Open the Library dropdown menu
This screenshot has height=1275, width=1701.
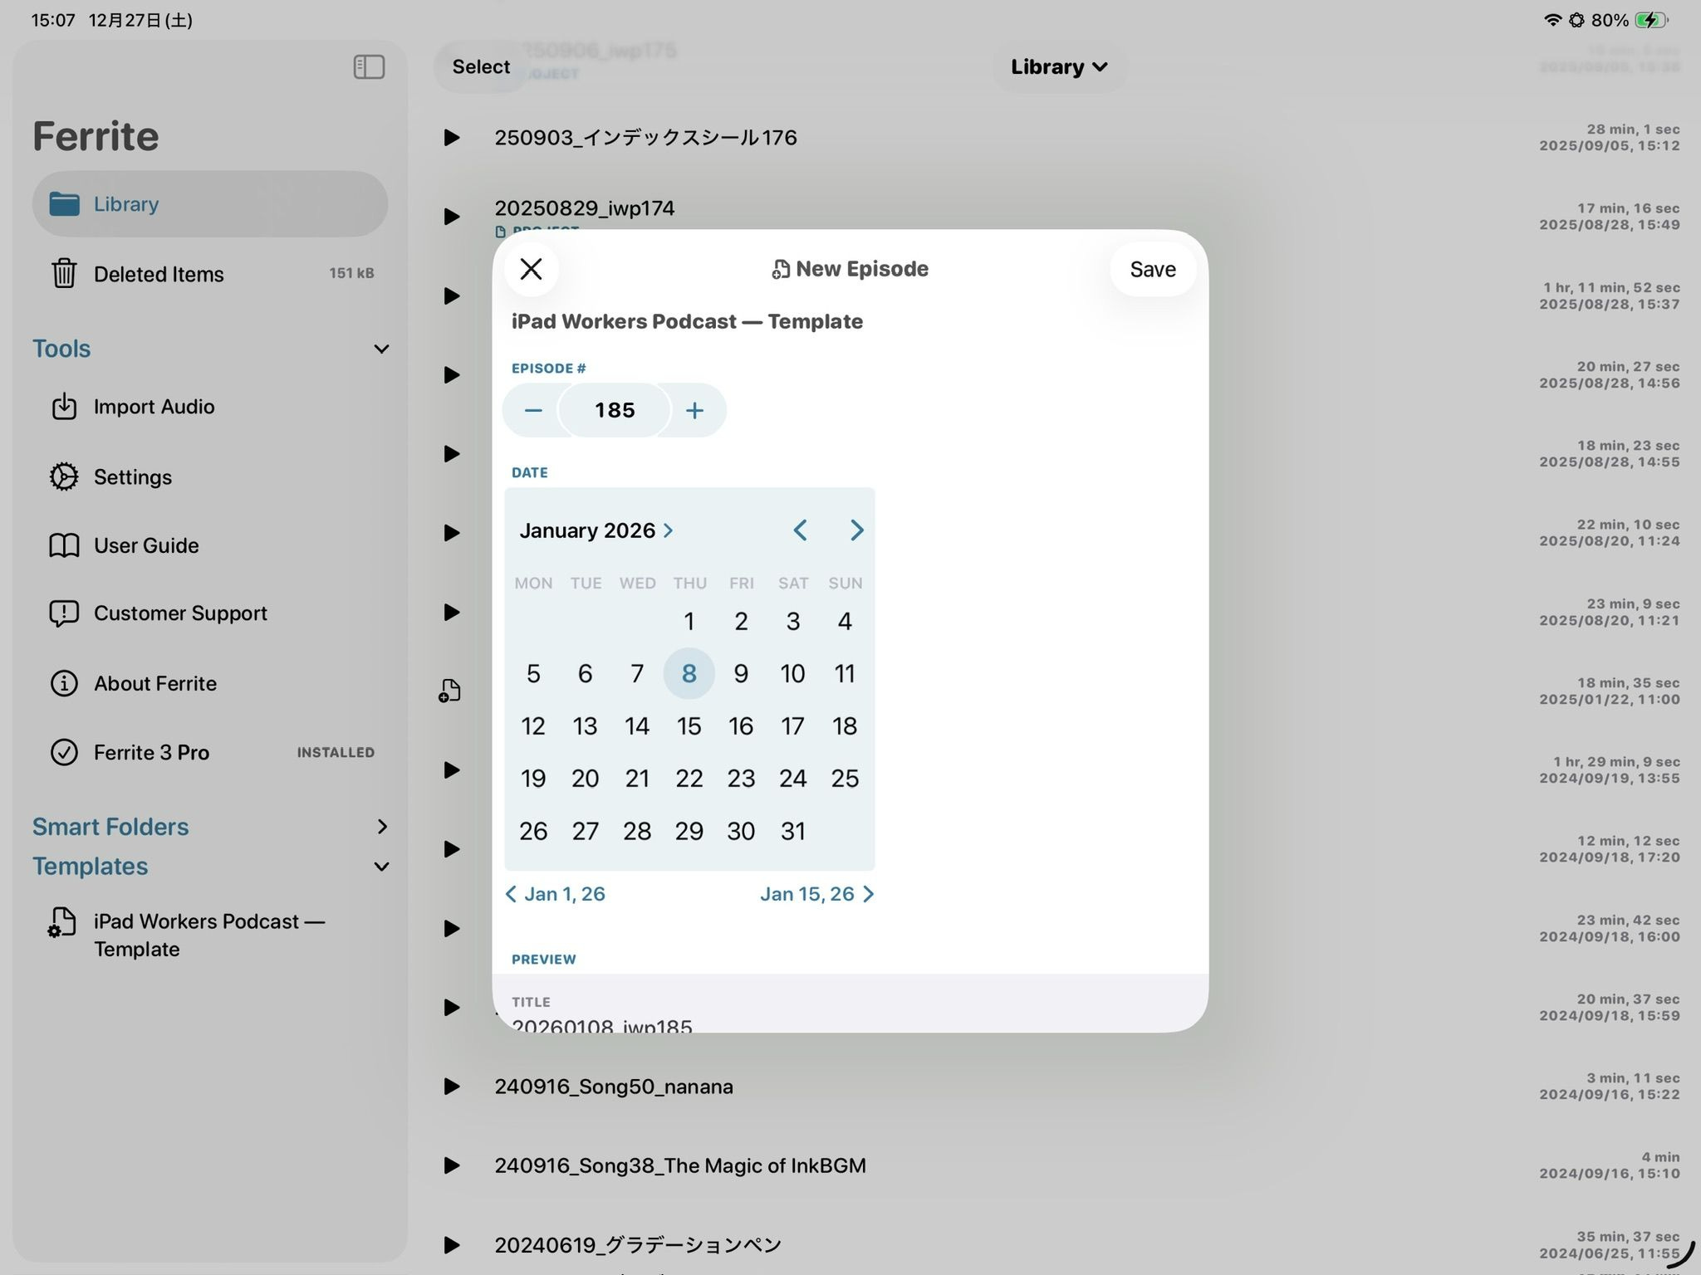click(x=1058, y=67)
